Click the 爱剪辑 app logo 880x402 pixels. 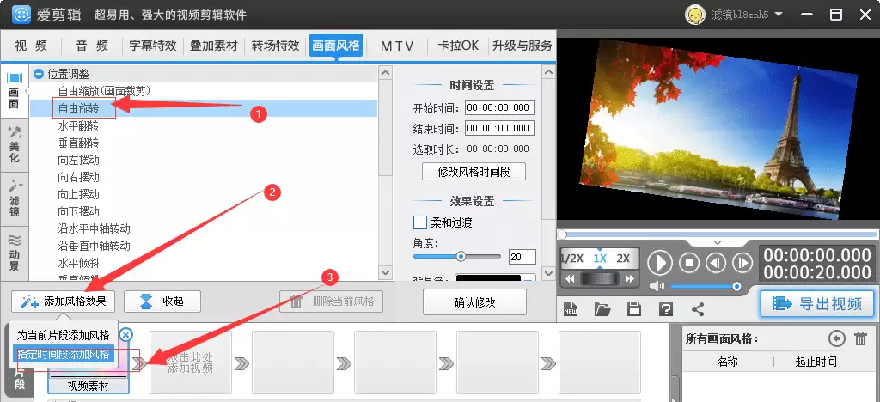click(x=21, y=14)
